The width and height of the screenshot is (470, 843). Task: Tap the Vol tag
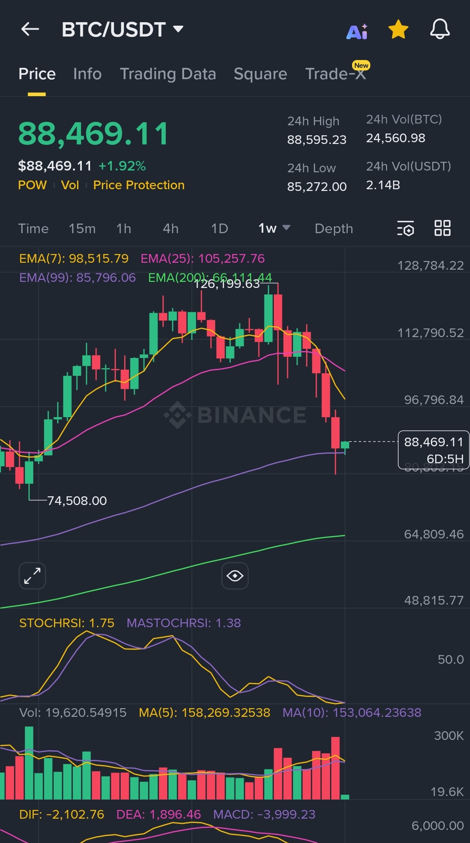[70, 185]
